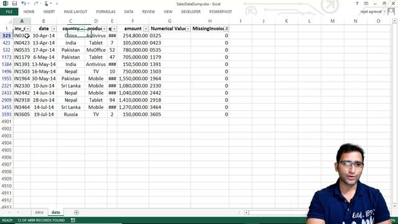Click cell IN0535
Image resolution: width=398 pixels, height=224 pixels.
pos(22,50)
